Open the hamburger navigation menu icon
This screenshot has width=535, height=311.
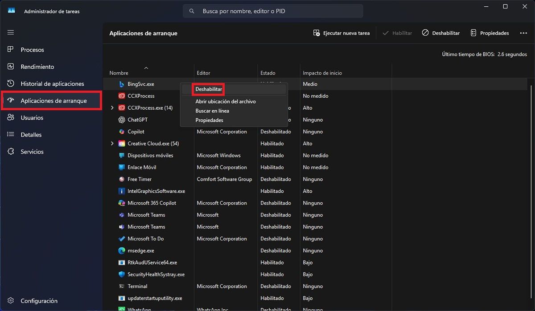[x=11, y=33]
